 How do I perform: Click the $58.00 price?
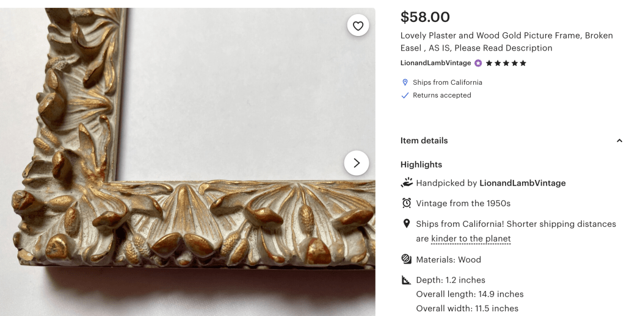tap(425, 17)
